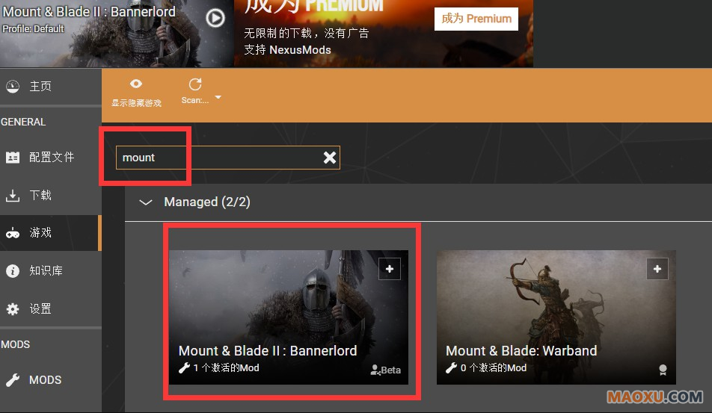This screenshot has height=413, width=712.
Task: Open the Scan dropdown arrow
Action: 218,97
